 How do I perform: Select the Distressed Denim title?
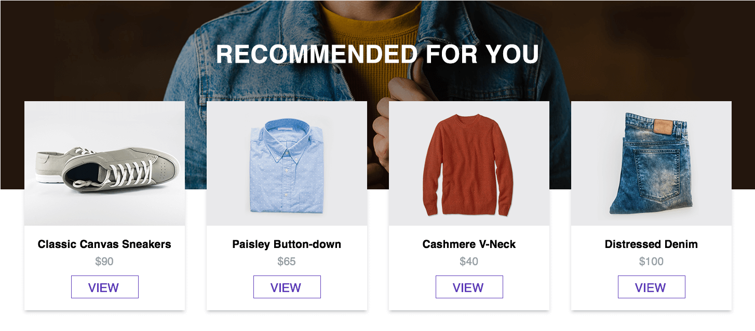click(651, 244)
